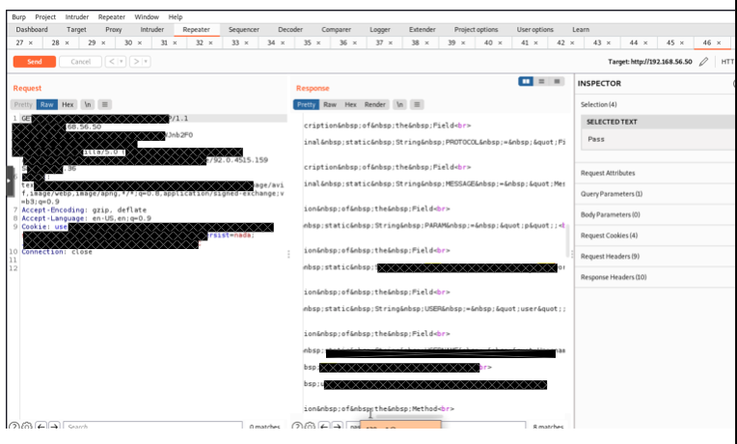Screen dimensions: 737x444
Task: Close Repeater tab 34
Action: (x=283, y=42)
